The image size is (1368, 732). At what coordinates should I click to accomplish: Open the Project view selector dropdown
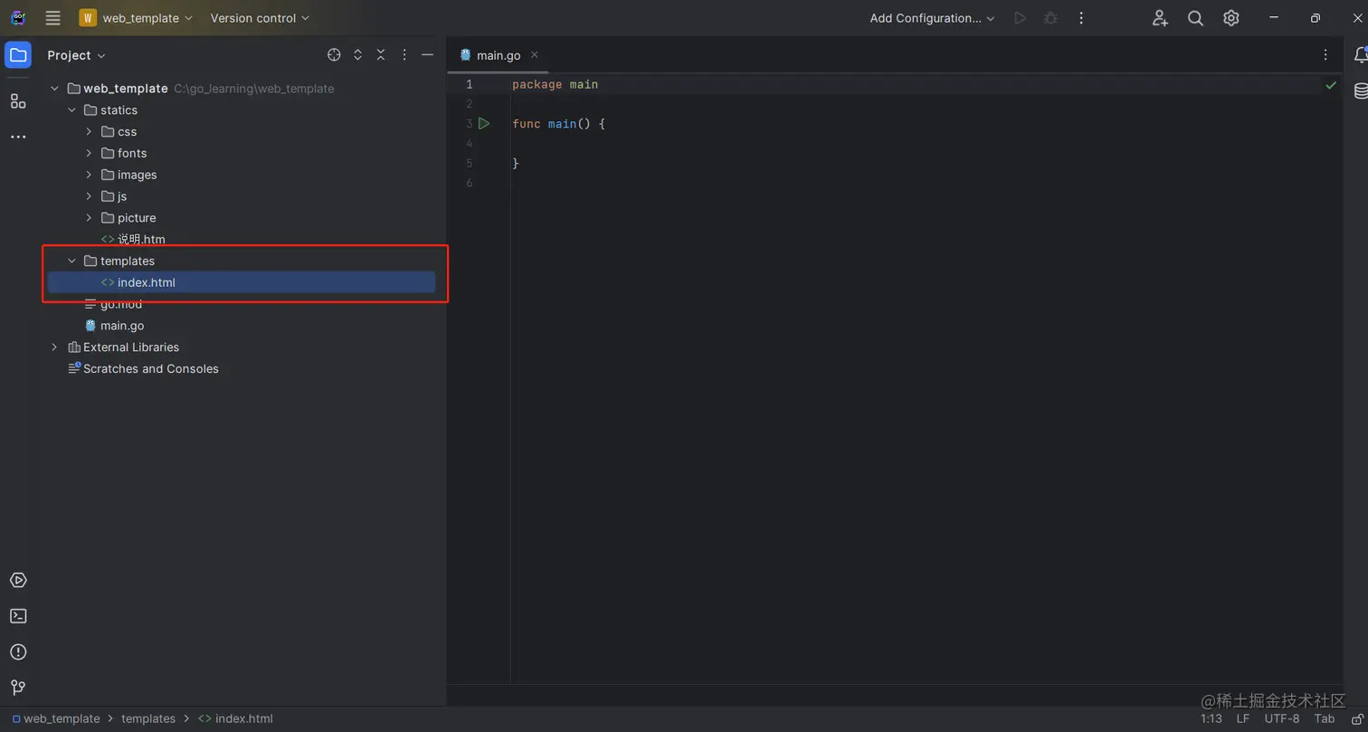pyautogui.click(x=77, y=55)
